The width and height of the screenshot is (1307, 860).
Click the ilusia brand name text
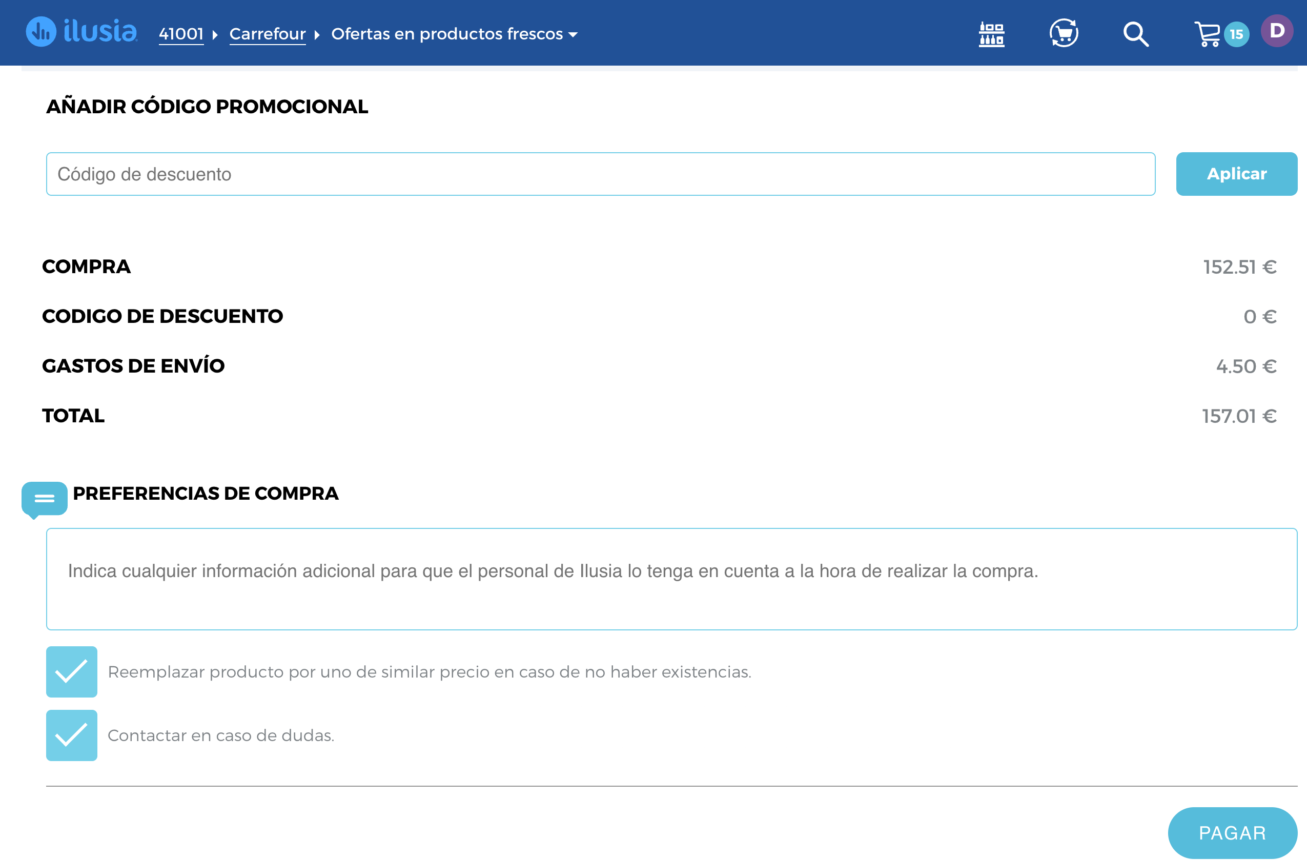100,31
